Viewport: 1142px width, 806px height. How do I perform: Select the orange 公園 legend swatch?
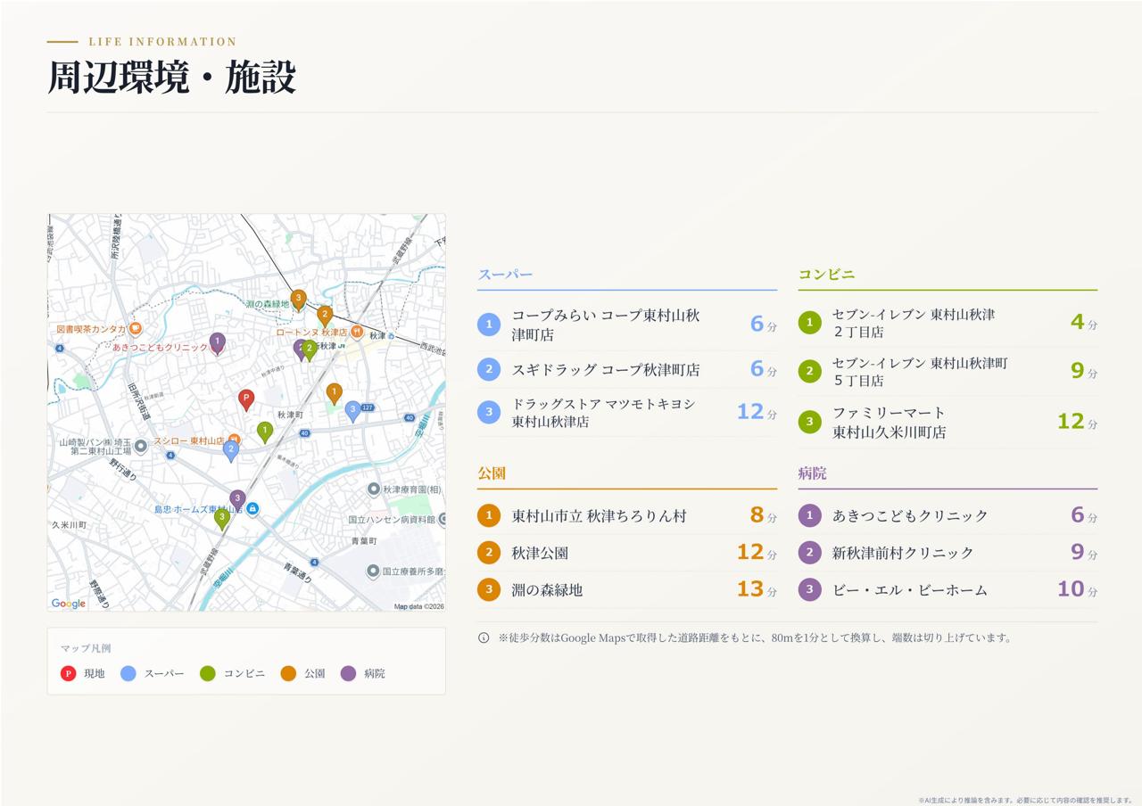coord(288,673)
